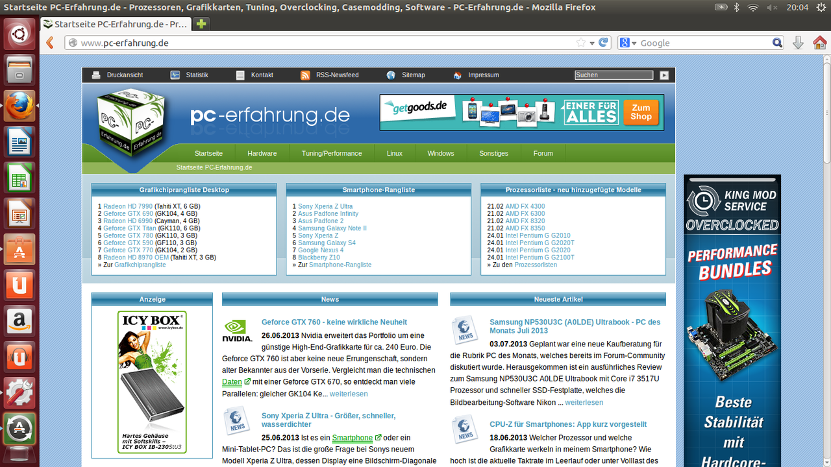Click Zum Shop button in getgoods banner
The height and width of the screenshot is (467, 831).
(641, 112)
